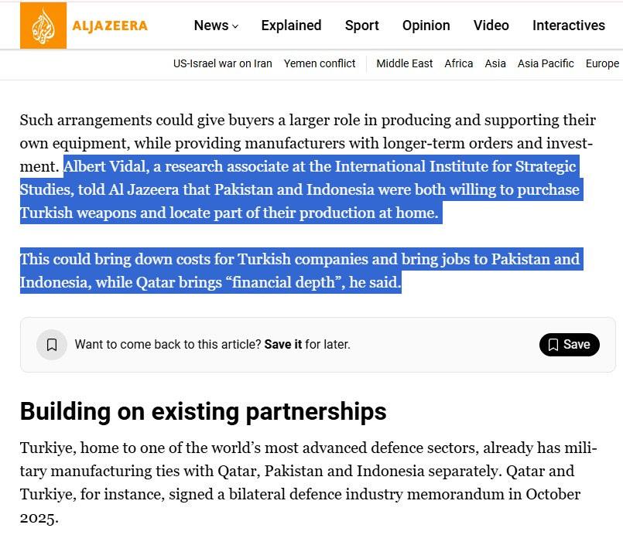Open the Asia region link
Image resolution: width=623 pixels, height=545 pixels.
495,63
